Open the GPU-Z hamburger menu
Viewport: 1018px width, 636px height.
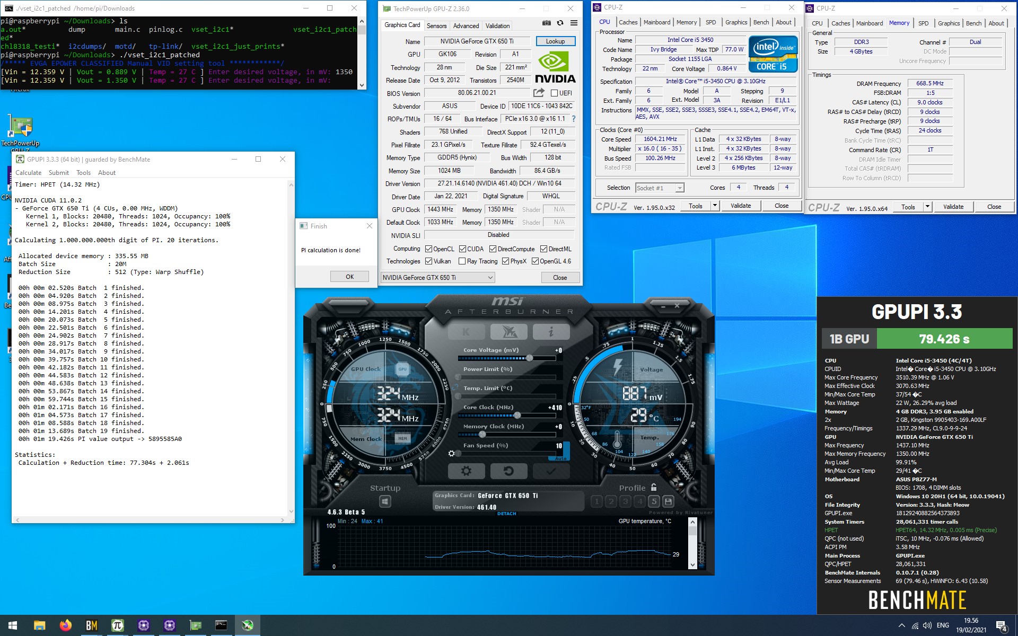coord(574,23)
